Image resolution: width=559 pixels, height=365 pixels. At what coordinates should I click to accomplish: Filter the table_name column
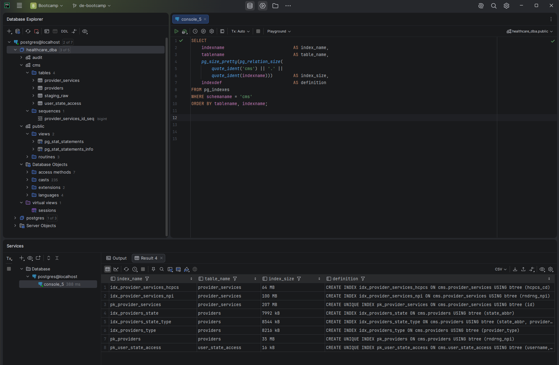[235, 279]
